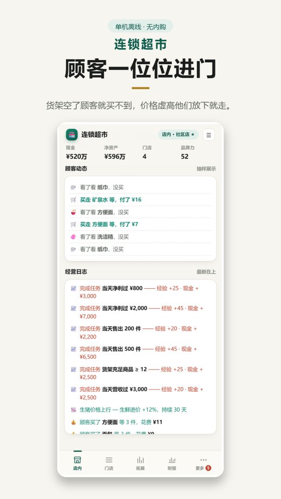Click the headline 顾客一位位进门
Screen dimensions: 281x499
click(x=140, y=68)
